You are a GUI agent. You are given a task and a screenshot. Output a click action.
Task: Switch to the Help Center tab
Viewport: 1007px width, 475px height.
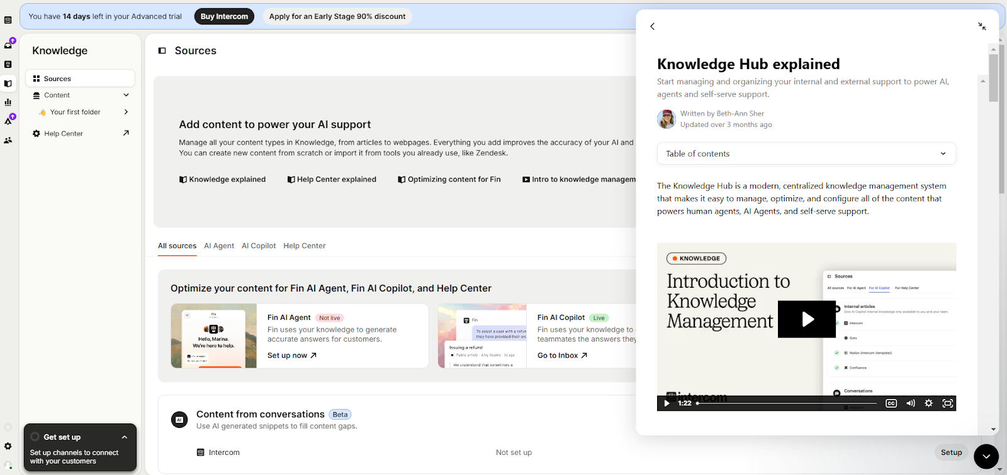coord(305,246)
